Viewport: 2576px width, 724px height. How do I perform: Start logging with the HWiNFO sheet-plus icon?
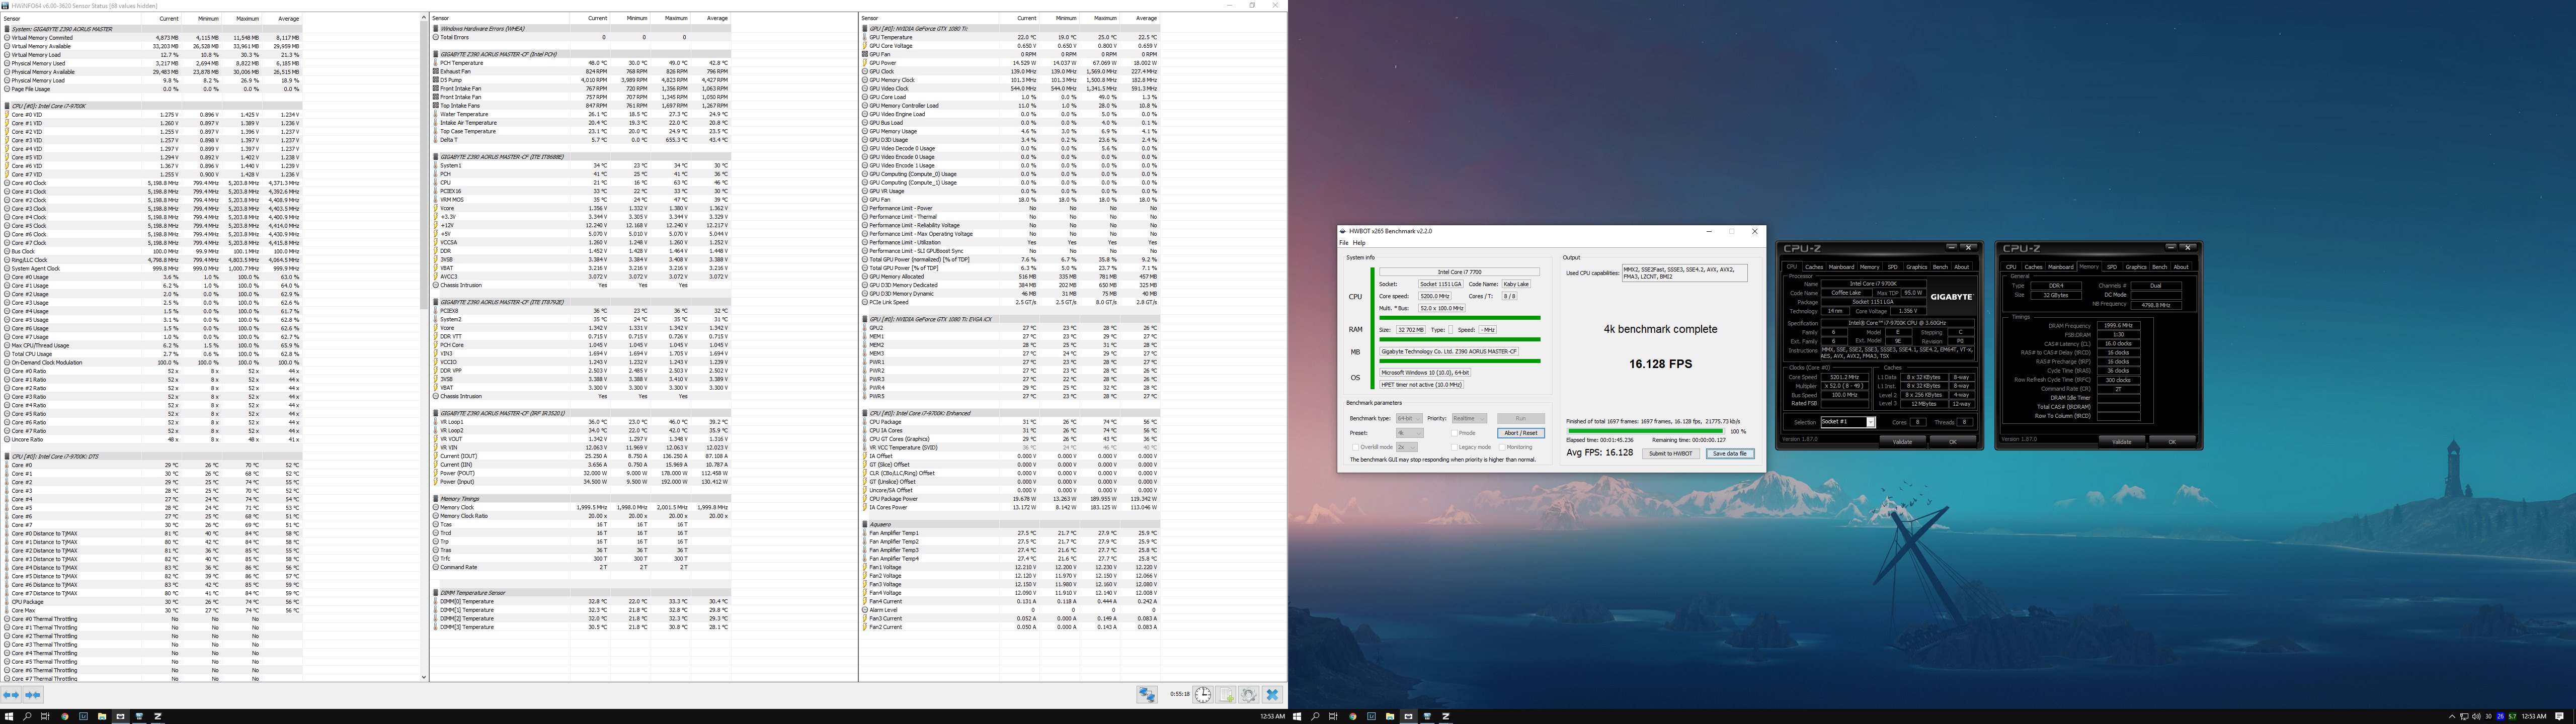pyautogui.click(x=1226, y=695)
